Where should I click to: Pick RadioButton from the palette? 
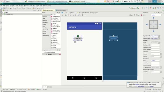tap(55, 20)
